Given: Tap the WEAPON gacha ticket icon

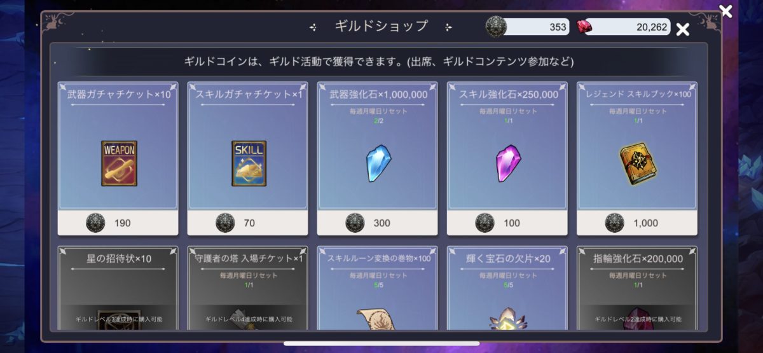Looking at the screenshot, I should pyautogui.click(x=119, y=163).
